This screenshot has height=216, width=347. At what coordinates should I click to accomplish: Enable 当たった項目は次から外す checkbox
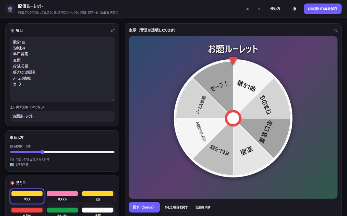coord(12,159)
